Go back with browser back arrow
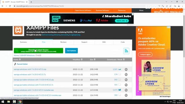Image resolution: width=185 pixels, height=104 pixels. (x=3, y=6)
